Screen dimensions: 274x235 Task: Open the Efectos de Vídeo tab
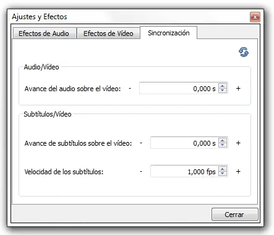[108, 33]
